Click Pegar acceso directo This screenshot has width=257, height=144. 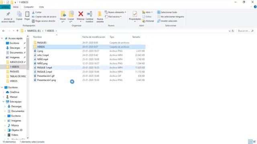[44, 21]
